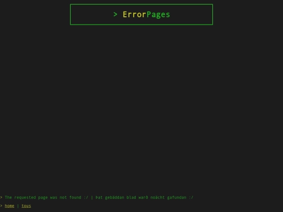
Task: Click the word 'found' in the English message
Action: click(75, 197)
